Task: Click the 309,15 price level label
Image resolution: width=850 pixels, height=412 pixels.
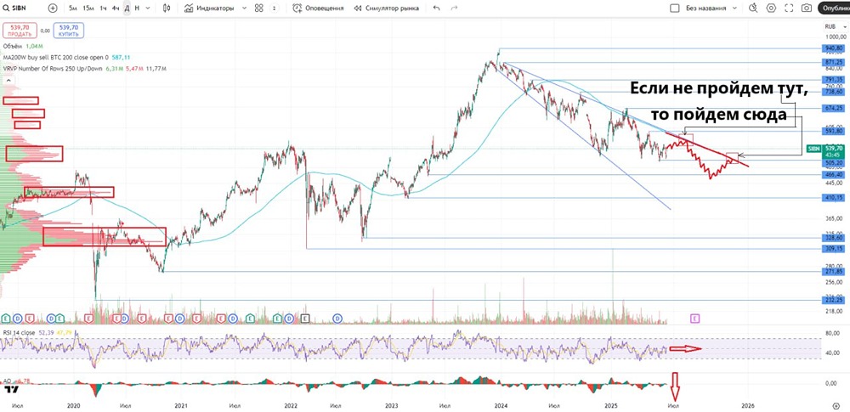Action: pos(834,248)
